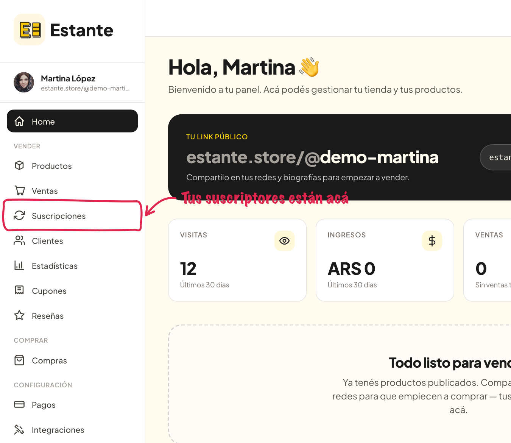Click the Suscripciones refresh arrows icon
The height and width of the screenshot is (443, 511).
[19, 215]
